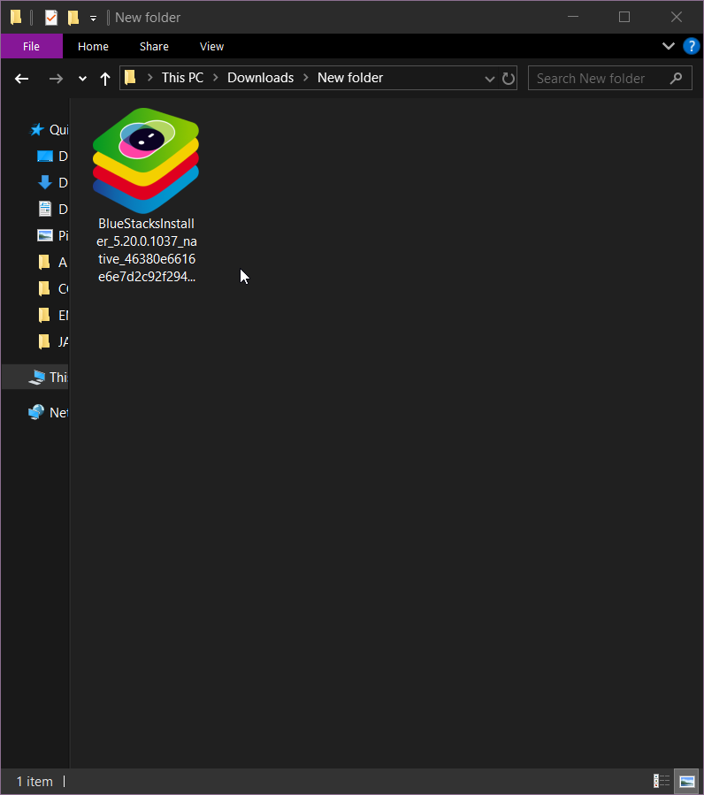Switch to details view layout
704x795 pixels.
pyautogui.click(x=662, y=782)
